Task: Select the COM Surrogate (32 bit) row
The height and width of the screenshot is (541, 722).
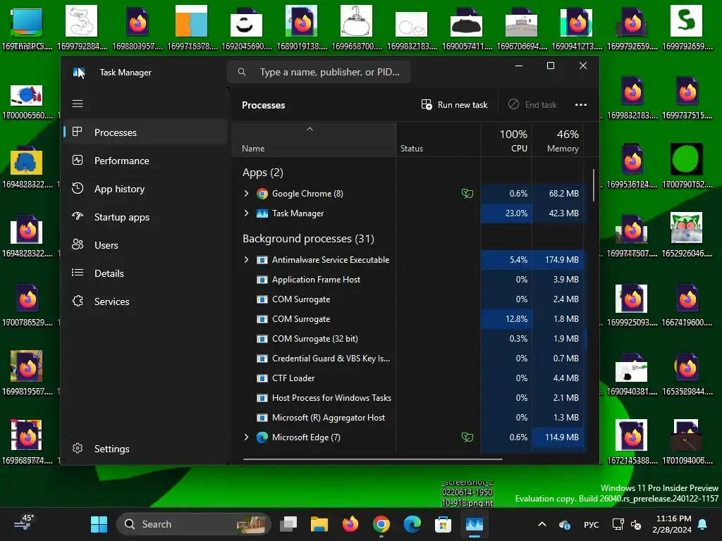Action: 408,339
